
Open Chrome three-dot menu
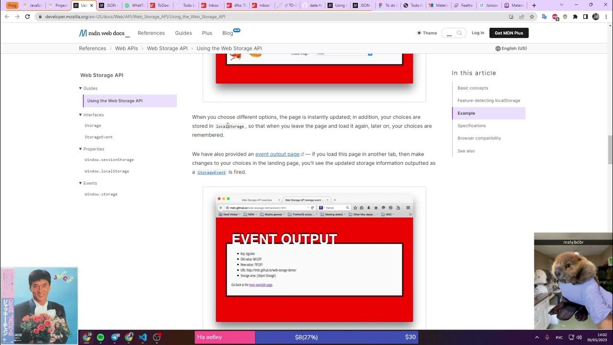click(x=606, y=16)
